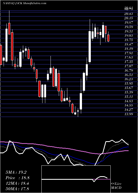Open the <<Live MACD label
This screenshot has height=193, width=138.
click(116, 186)
